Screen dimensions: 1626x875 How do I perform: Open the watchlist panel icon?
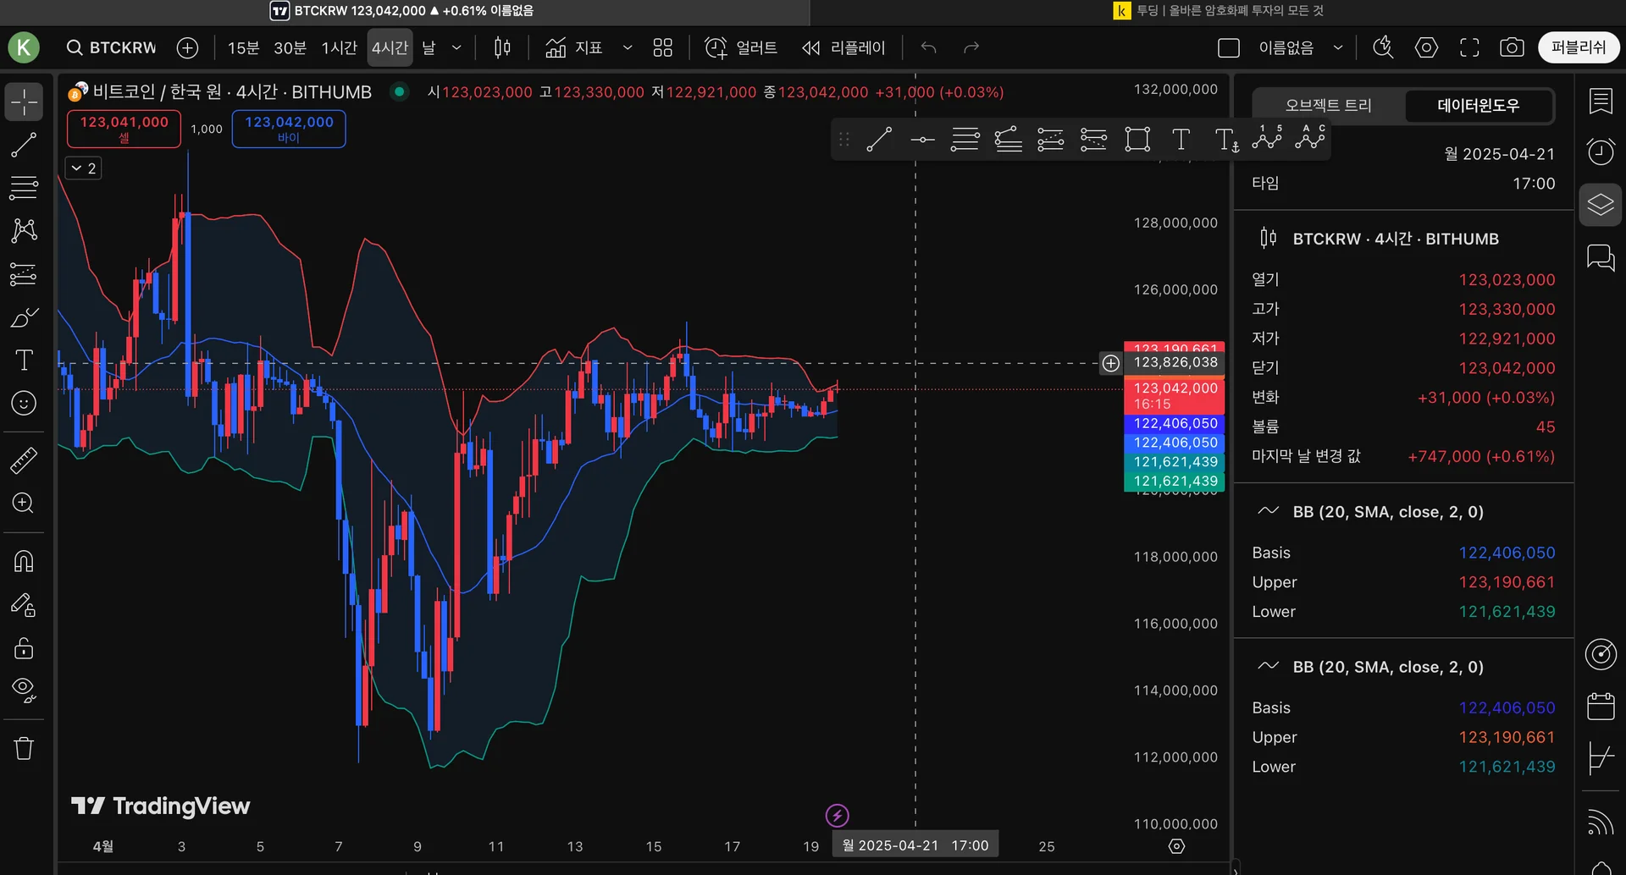(x=1601, y=102)
